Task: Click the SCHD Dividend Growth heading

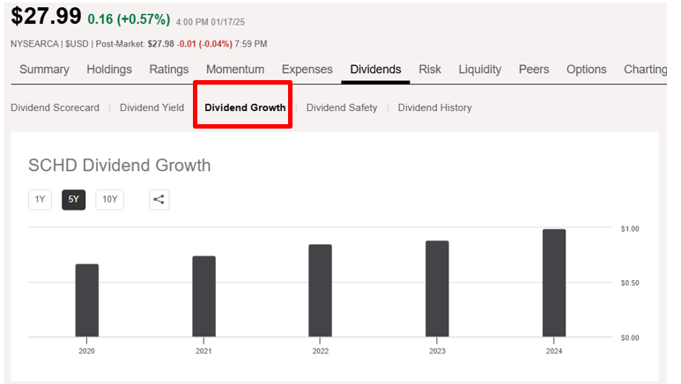Action: tap(120, 166)
